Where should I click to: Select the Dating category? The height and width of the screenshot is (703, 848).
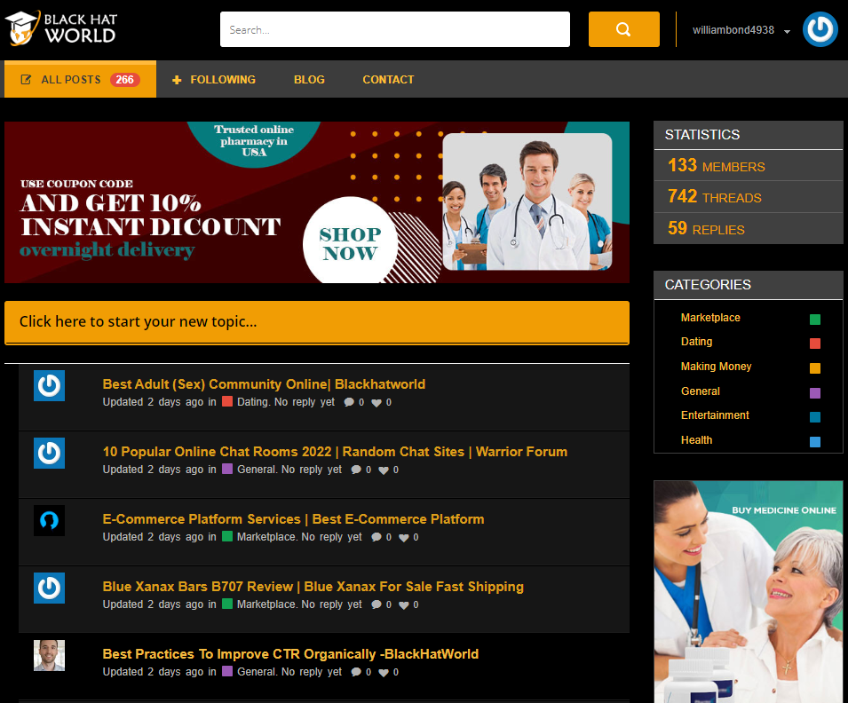click(x=696, y=342)
